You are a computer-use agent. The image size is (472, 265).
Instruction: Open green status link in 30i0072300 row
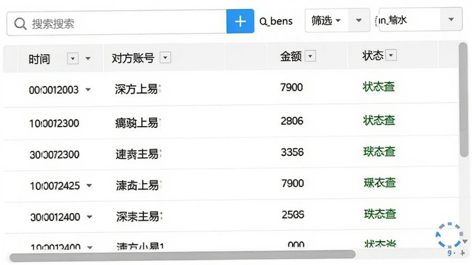379,151
